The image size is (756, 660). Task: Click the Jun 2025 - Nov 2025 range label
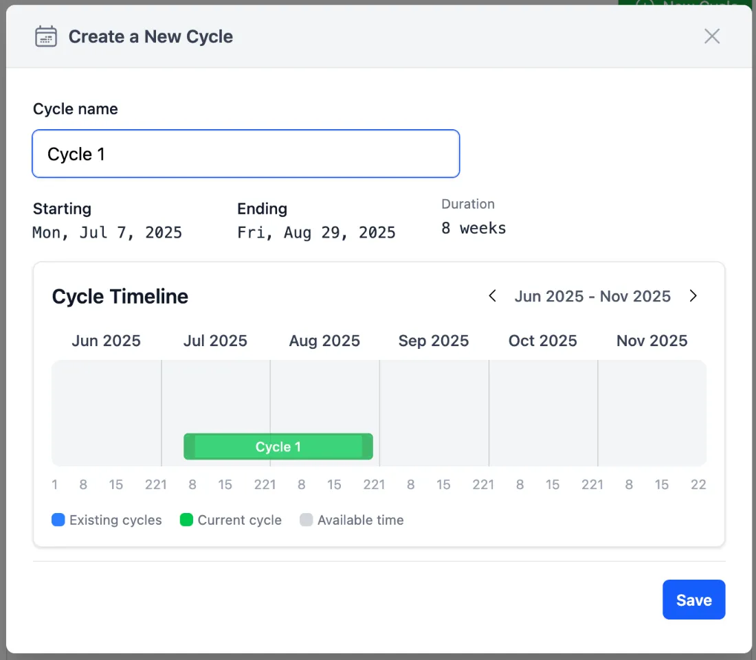point(592,296)
